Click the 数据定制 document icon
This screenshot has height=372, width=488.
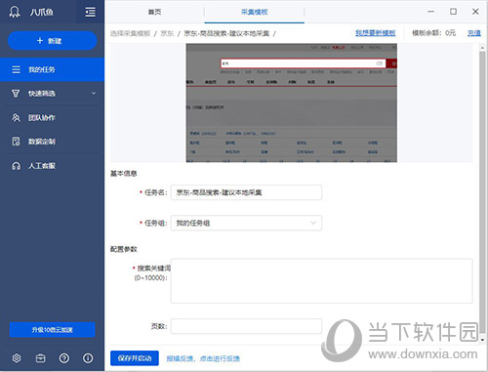click(16, 142)
